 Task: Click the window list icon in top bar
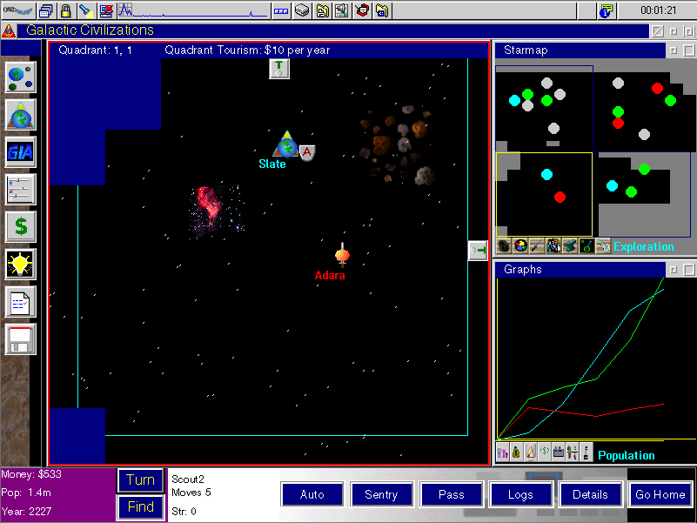pos(46,10)
